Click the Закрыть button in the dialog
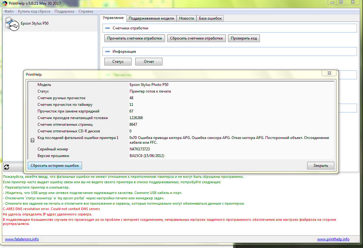 [x=321, y=166]
